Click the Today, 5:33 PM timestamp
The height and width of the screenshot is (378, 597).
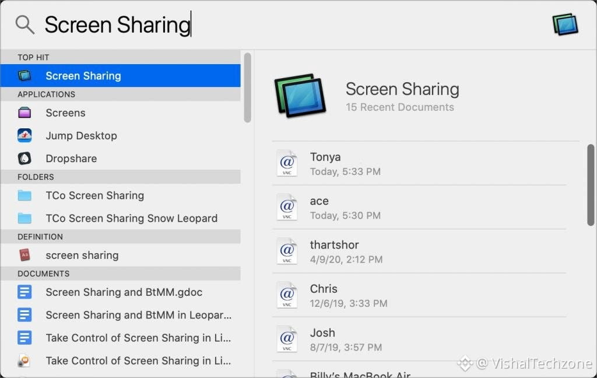[345, 171]
